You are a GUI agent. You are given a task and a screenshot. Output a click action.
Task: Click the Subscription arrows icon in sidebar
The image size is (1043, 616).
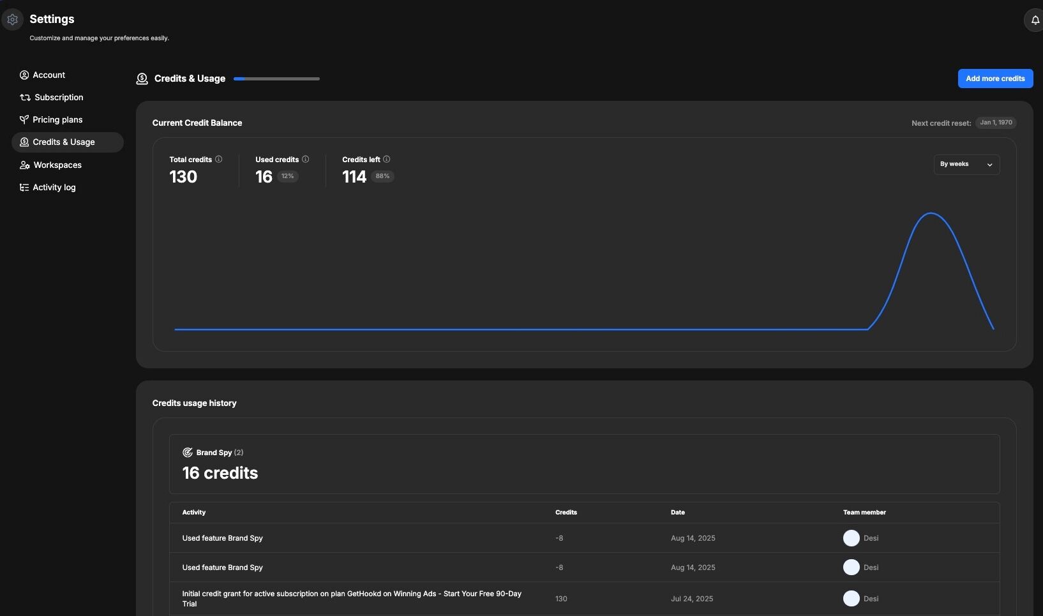26,98
